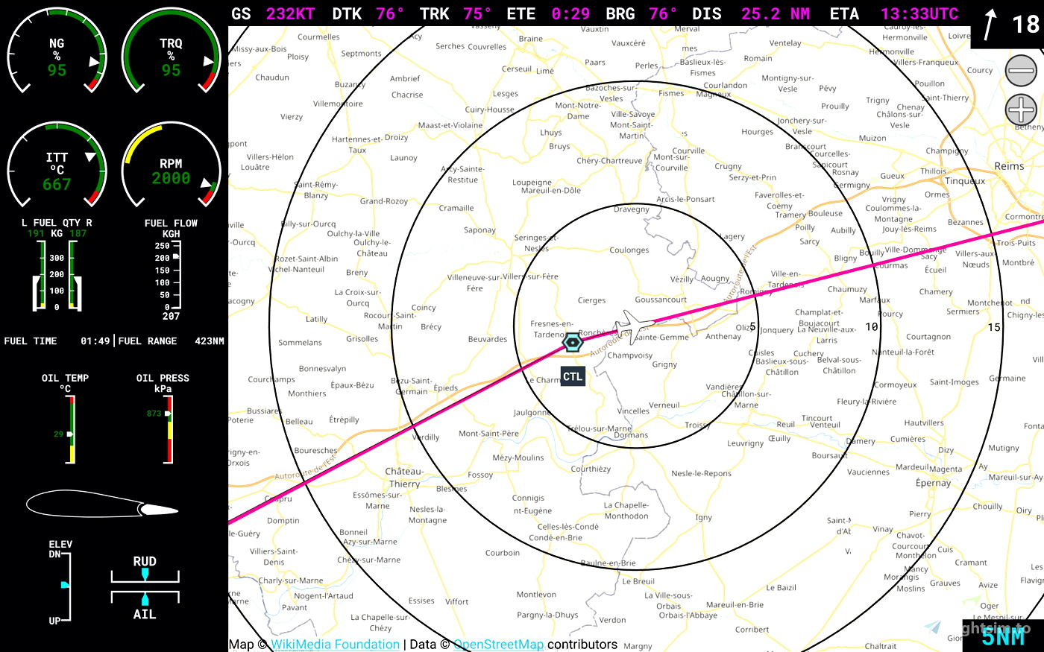Viewport: 1044px width, 652px height.
Task: Click the BRG 76° value
Action: click(663, 13)
